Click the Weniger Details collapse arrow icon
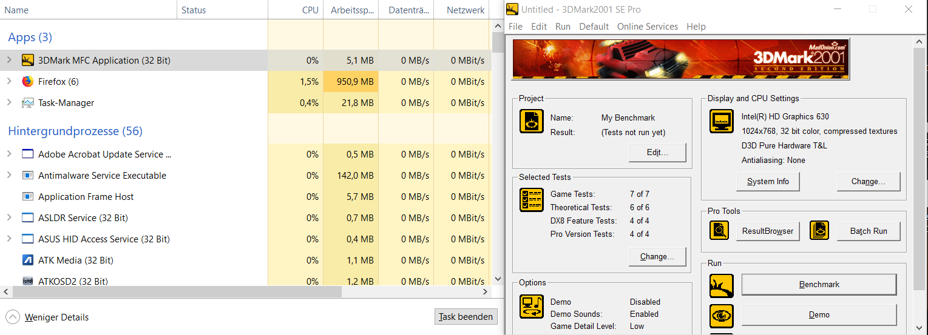The image size is (928, 335). tap(12, 317)
